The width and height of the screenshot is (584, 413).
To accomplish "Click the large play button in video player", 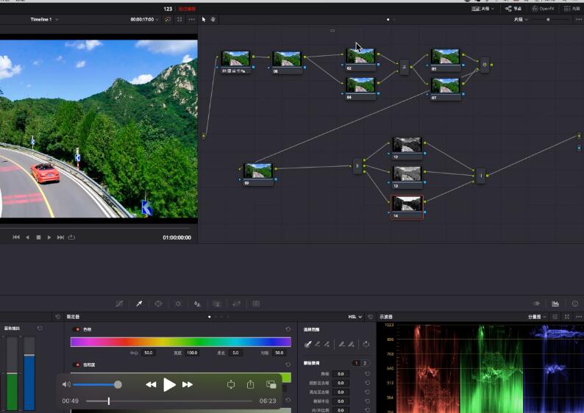I will 169,384.
